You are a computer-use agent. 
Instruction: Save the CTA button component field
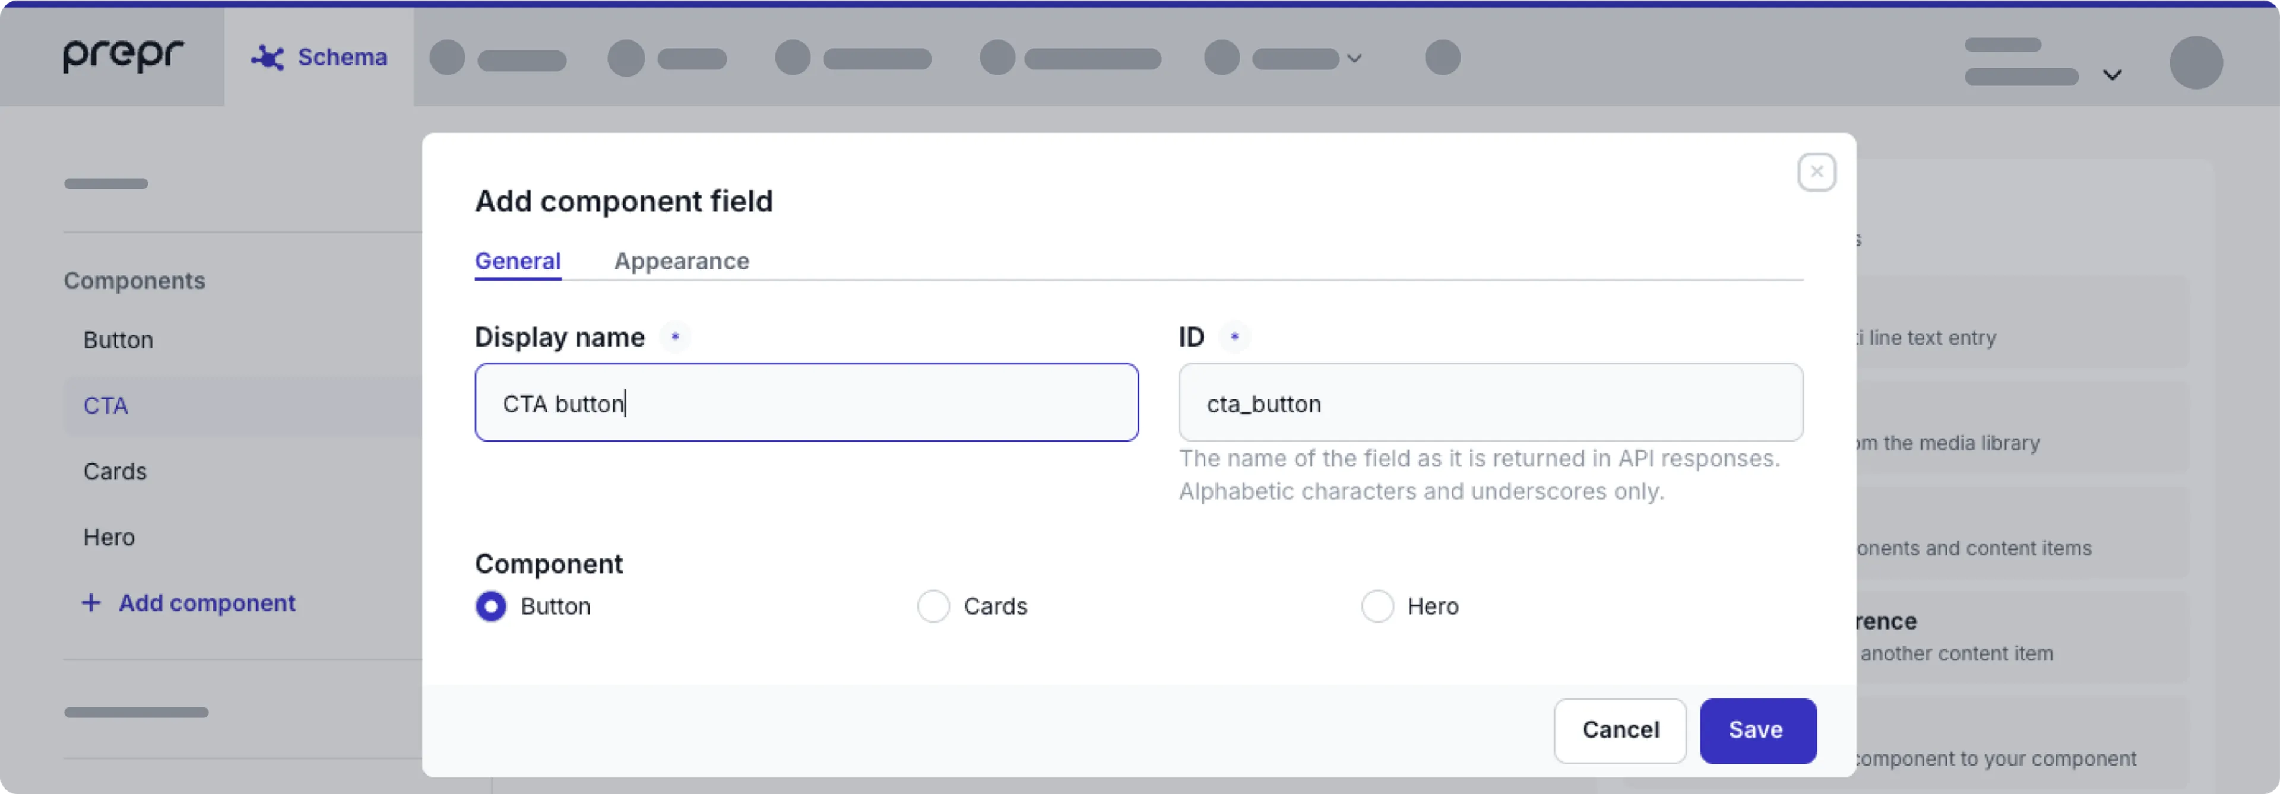pos(1757,731)
